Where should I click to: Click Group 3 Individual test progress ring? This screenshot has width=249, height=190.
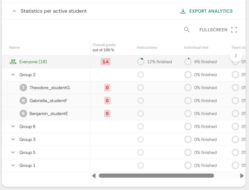[188, 139]
